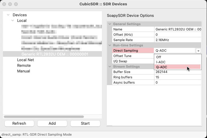This screenshot has height=138, width=207.
Task: Click the device list horizontal scrollbar
Action: click(44, 117)
